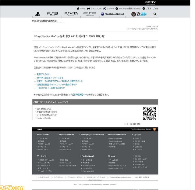Click the gamepad ゲームソフト icon
The image size is (195, 190).
coord(89,9)
